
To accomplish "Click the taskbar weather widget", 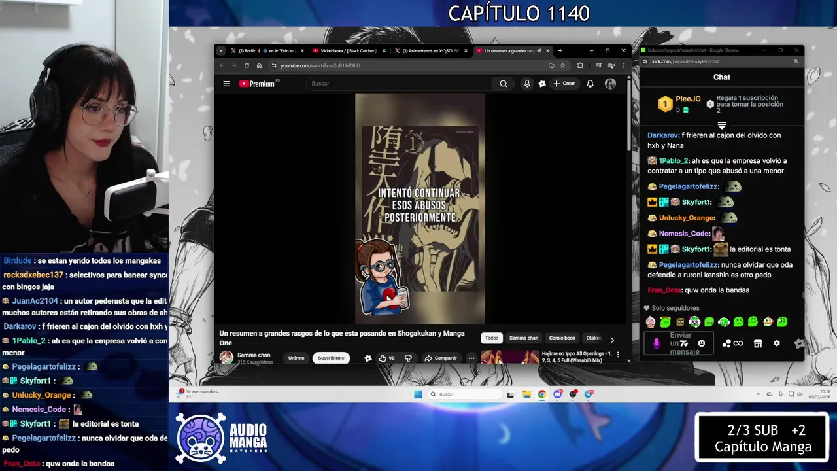I will 199,394.
